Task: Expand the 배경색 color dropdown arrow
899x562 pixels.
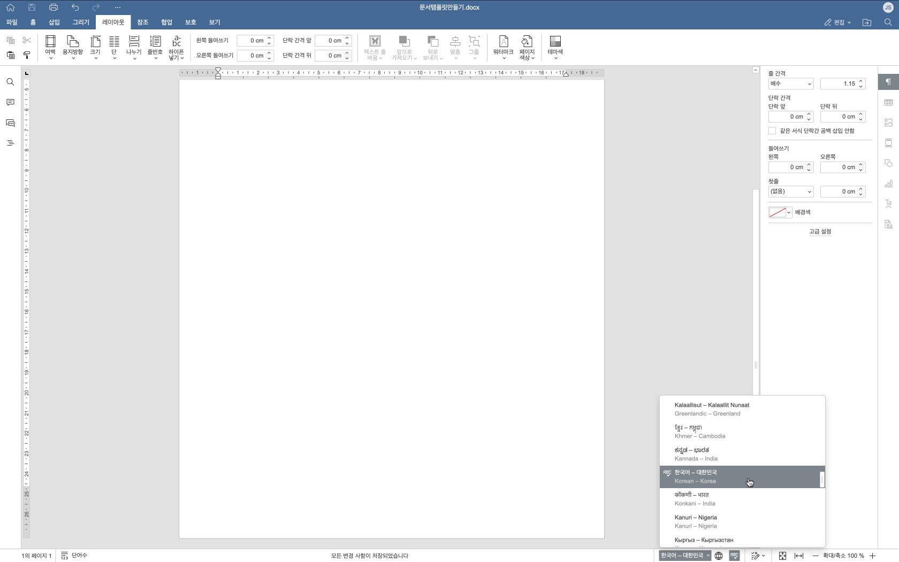Action: (789, 212)
